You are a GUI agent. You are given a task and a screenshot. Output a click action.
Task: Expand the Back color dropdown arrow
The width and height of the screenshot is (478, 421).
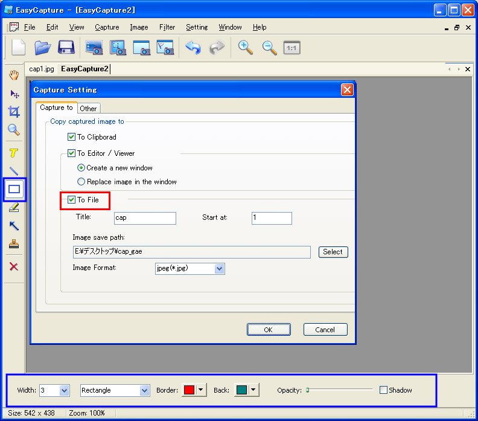pos(253,390)
